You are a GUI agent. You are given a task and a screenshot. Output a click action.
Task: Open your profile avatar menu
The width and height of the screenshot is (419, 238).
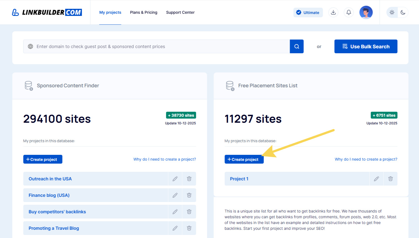(366, 12)
